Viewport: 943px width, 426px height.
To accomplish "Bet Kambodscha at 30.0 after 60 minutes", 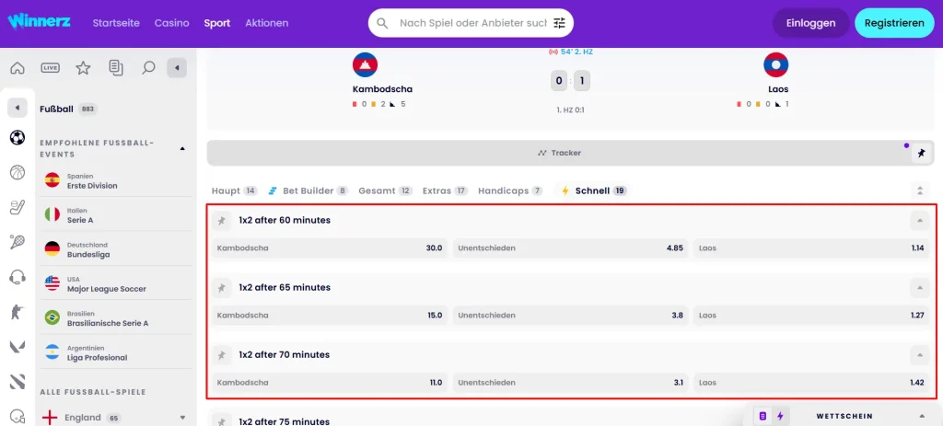I will point(330,248).
